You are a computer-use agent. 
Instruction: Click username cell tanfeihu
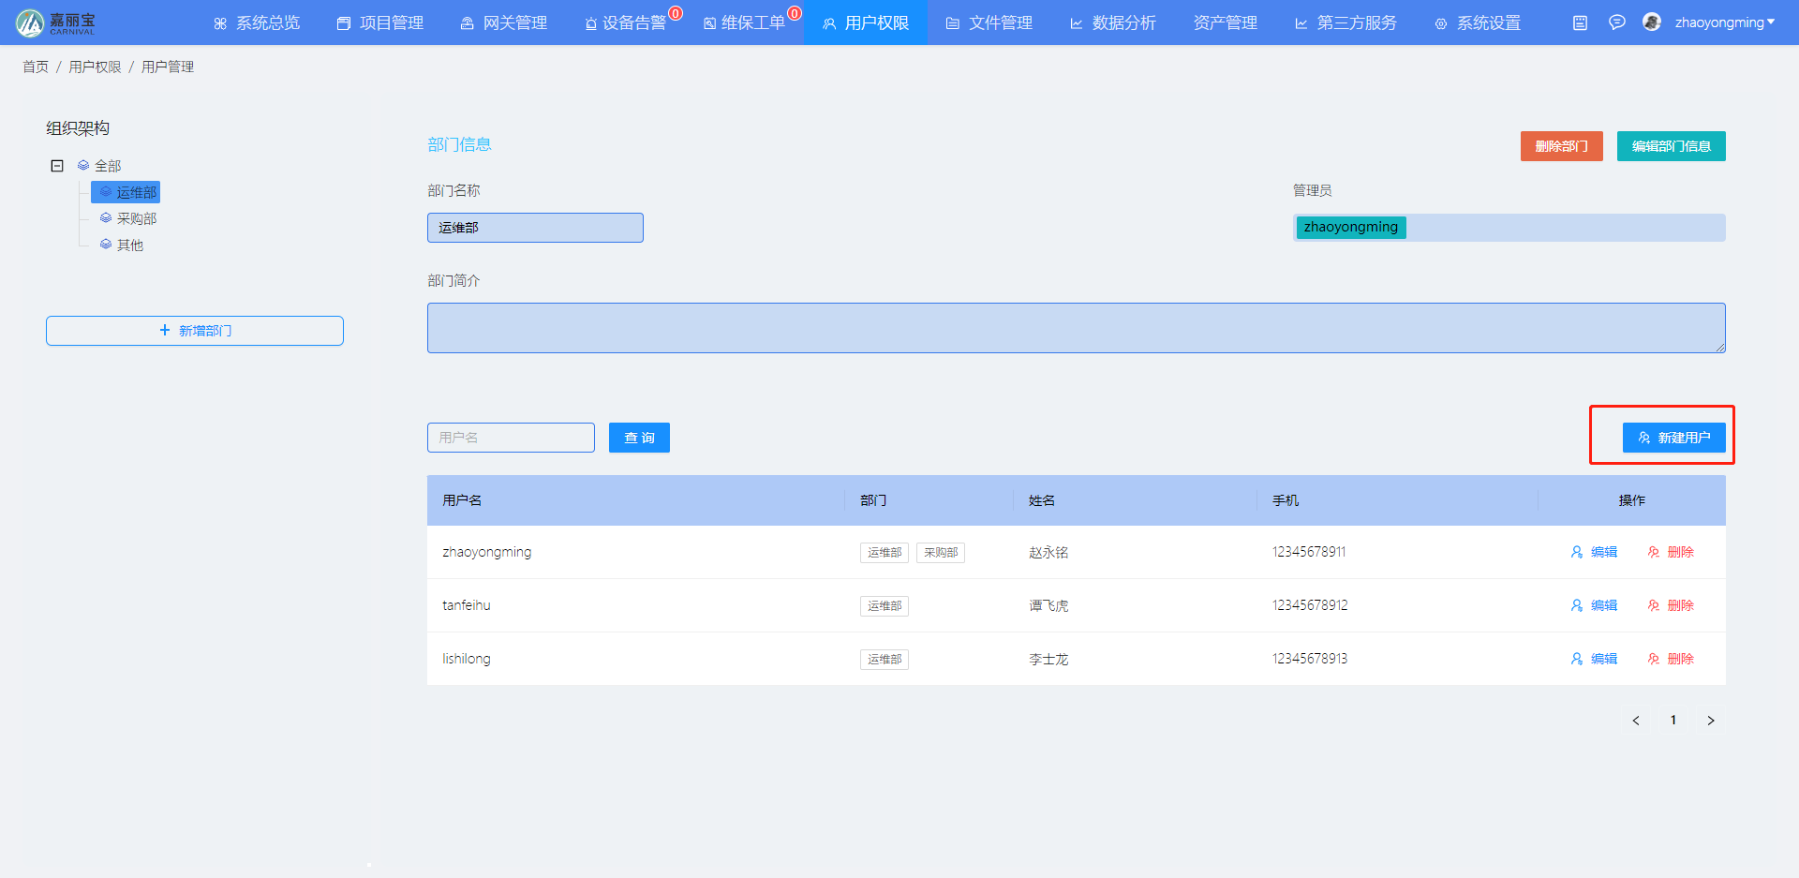click(x=467, y=605)
